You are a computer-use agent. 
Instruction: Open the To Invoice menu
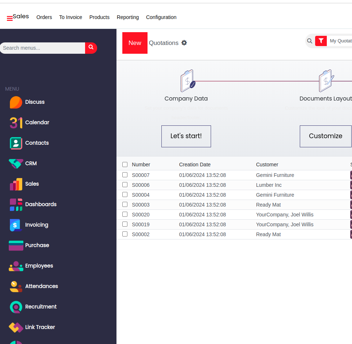[70, 17]
